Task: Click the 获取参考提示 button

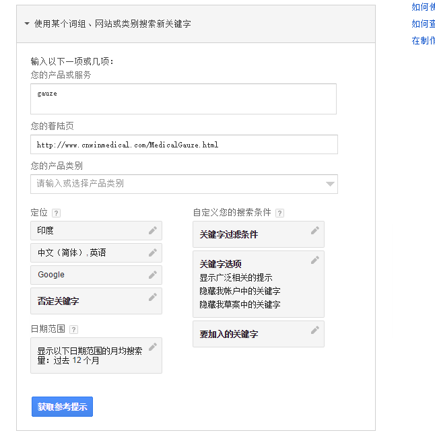Action: pos(62,407)
